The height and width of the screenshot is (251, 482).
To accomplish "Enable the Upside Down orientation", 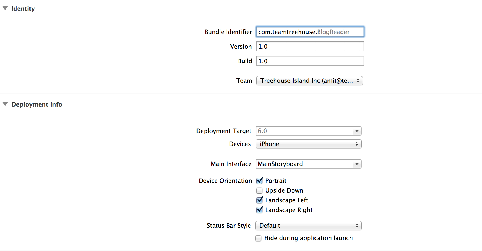I will [259, 191].
